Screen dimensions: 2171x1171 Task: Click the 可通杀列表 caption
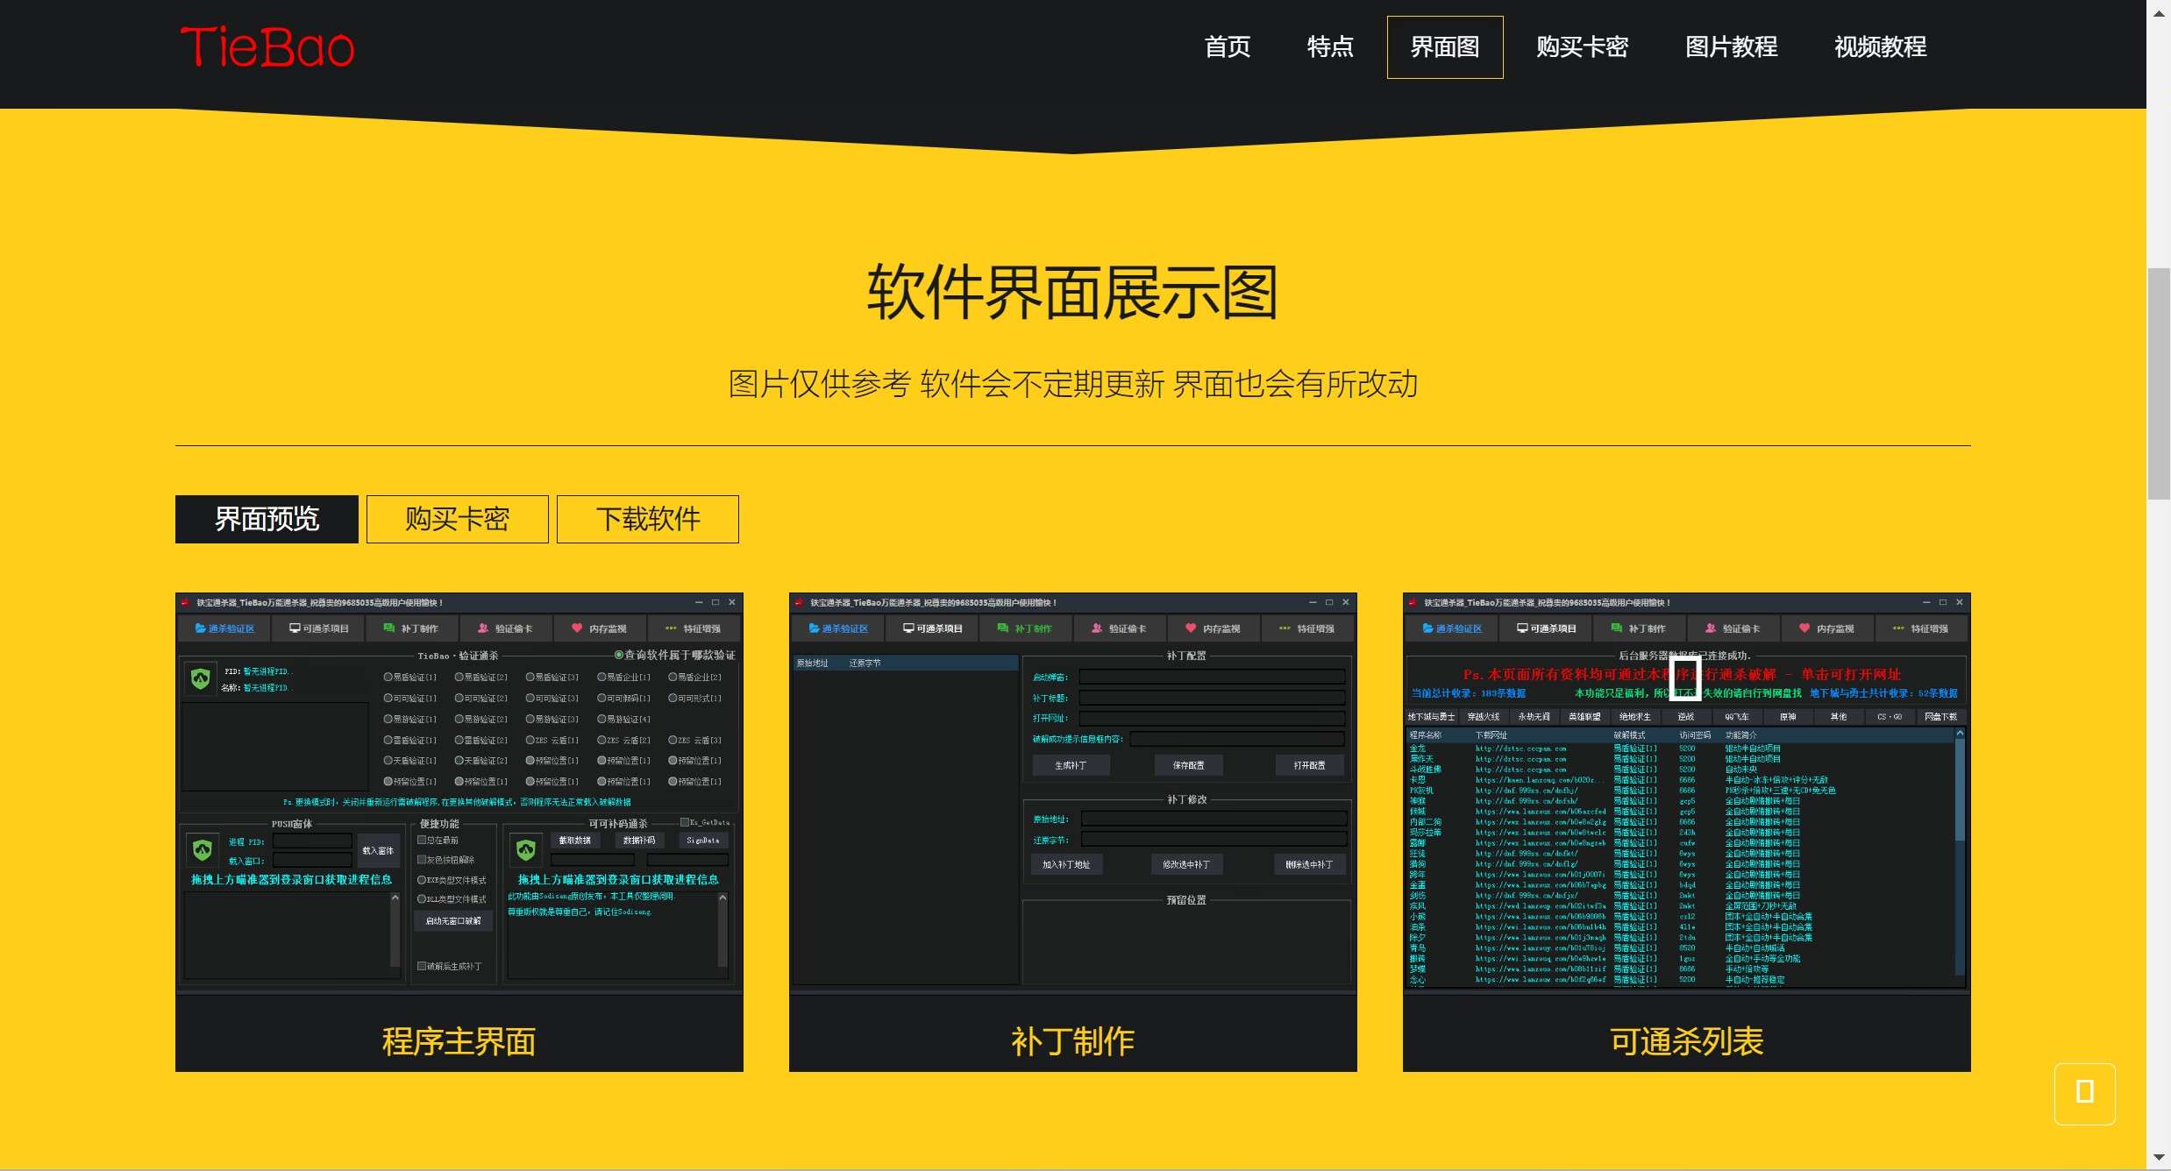click(x=1686, y=1041)
